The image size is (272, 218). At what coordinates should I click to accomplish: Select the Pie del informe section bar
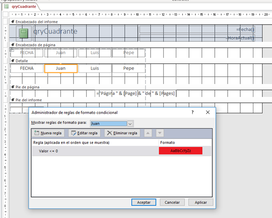click(141, 100)
